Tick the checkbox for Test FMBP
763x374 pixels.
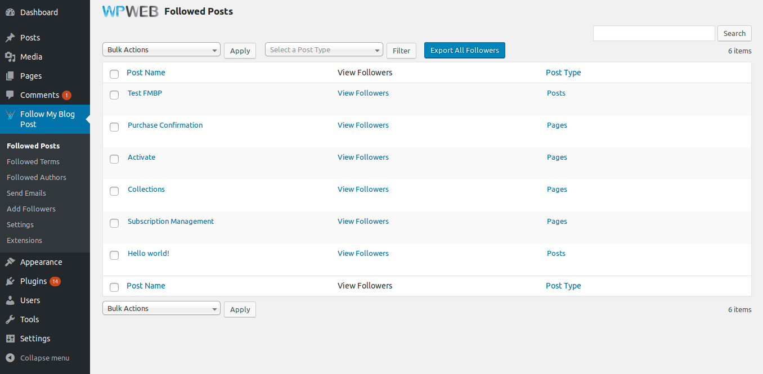pos(114,95)
